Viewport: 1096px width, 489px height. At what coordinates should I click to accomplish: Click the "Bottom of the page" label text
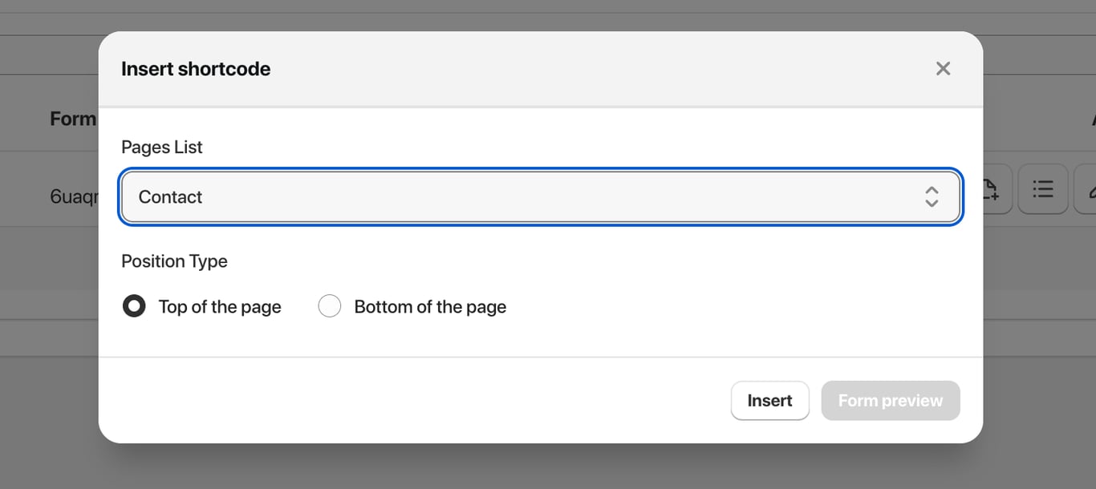430,307
